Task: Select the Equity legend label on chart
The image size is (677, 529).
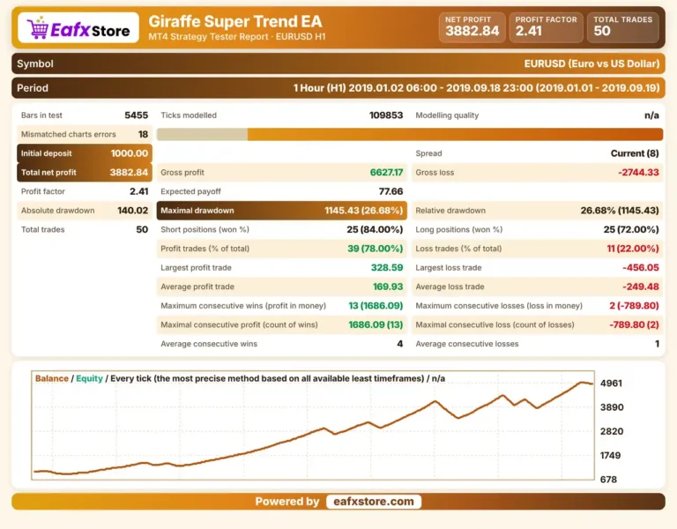Action: (x=89, y=378)
